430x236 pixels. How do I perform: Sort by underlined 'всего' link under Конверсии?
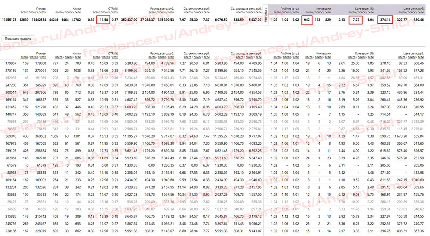click(309, 57)
